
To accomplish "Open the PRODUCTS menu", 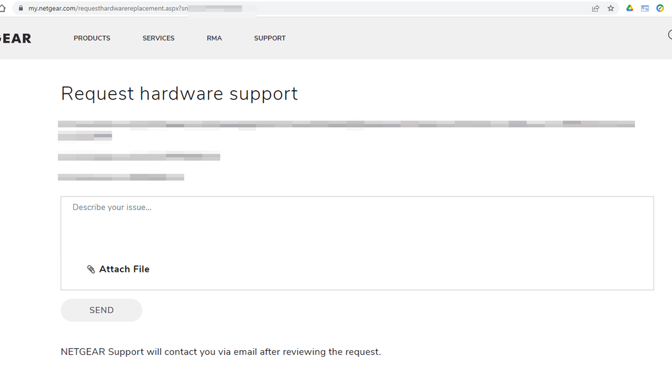I will pos(92,38).
